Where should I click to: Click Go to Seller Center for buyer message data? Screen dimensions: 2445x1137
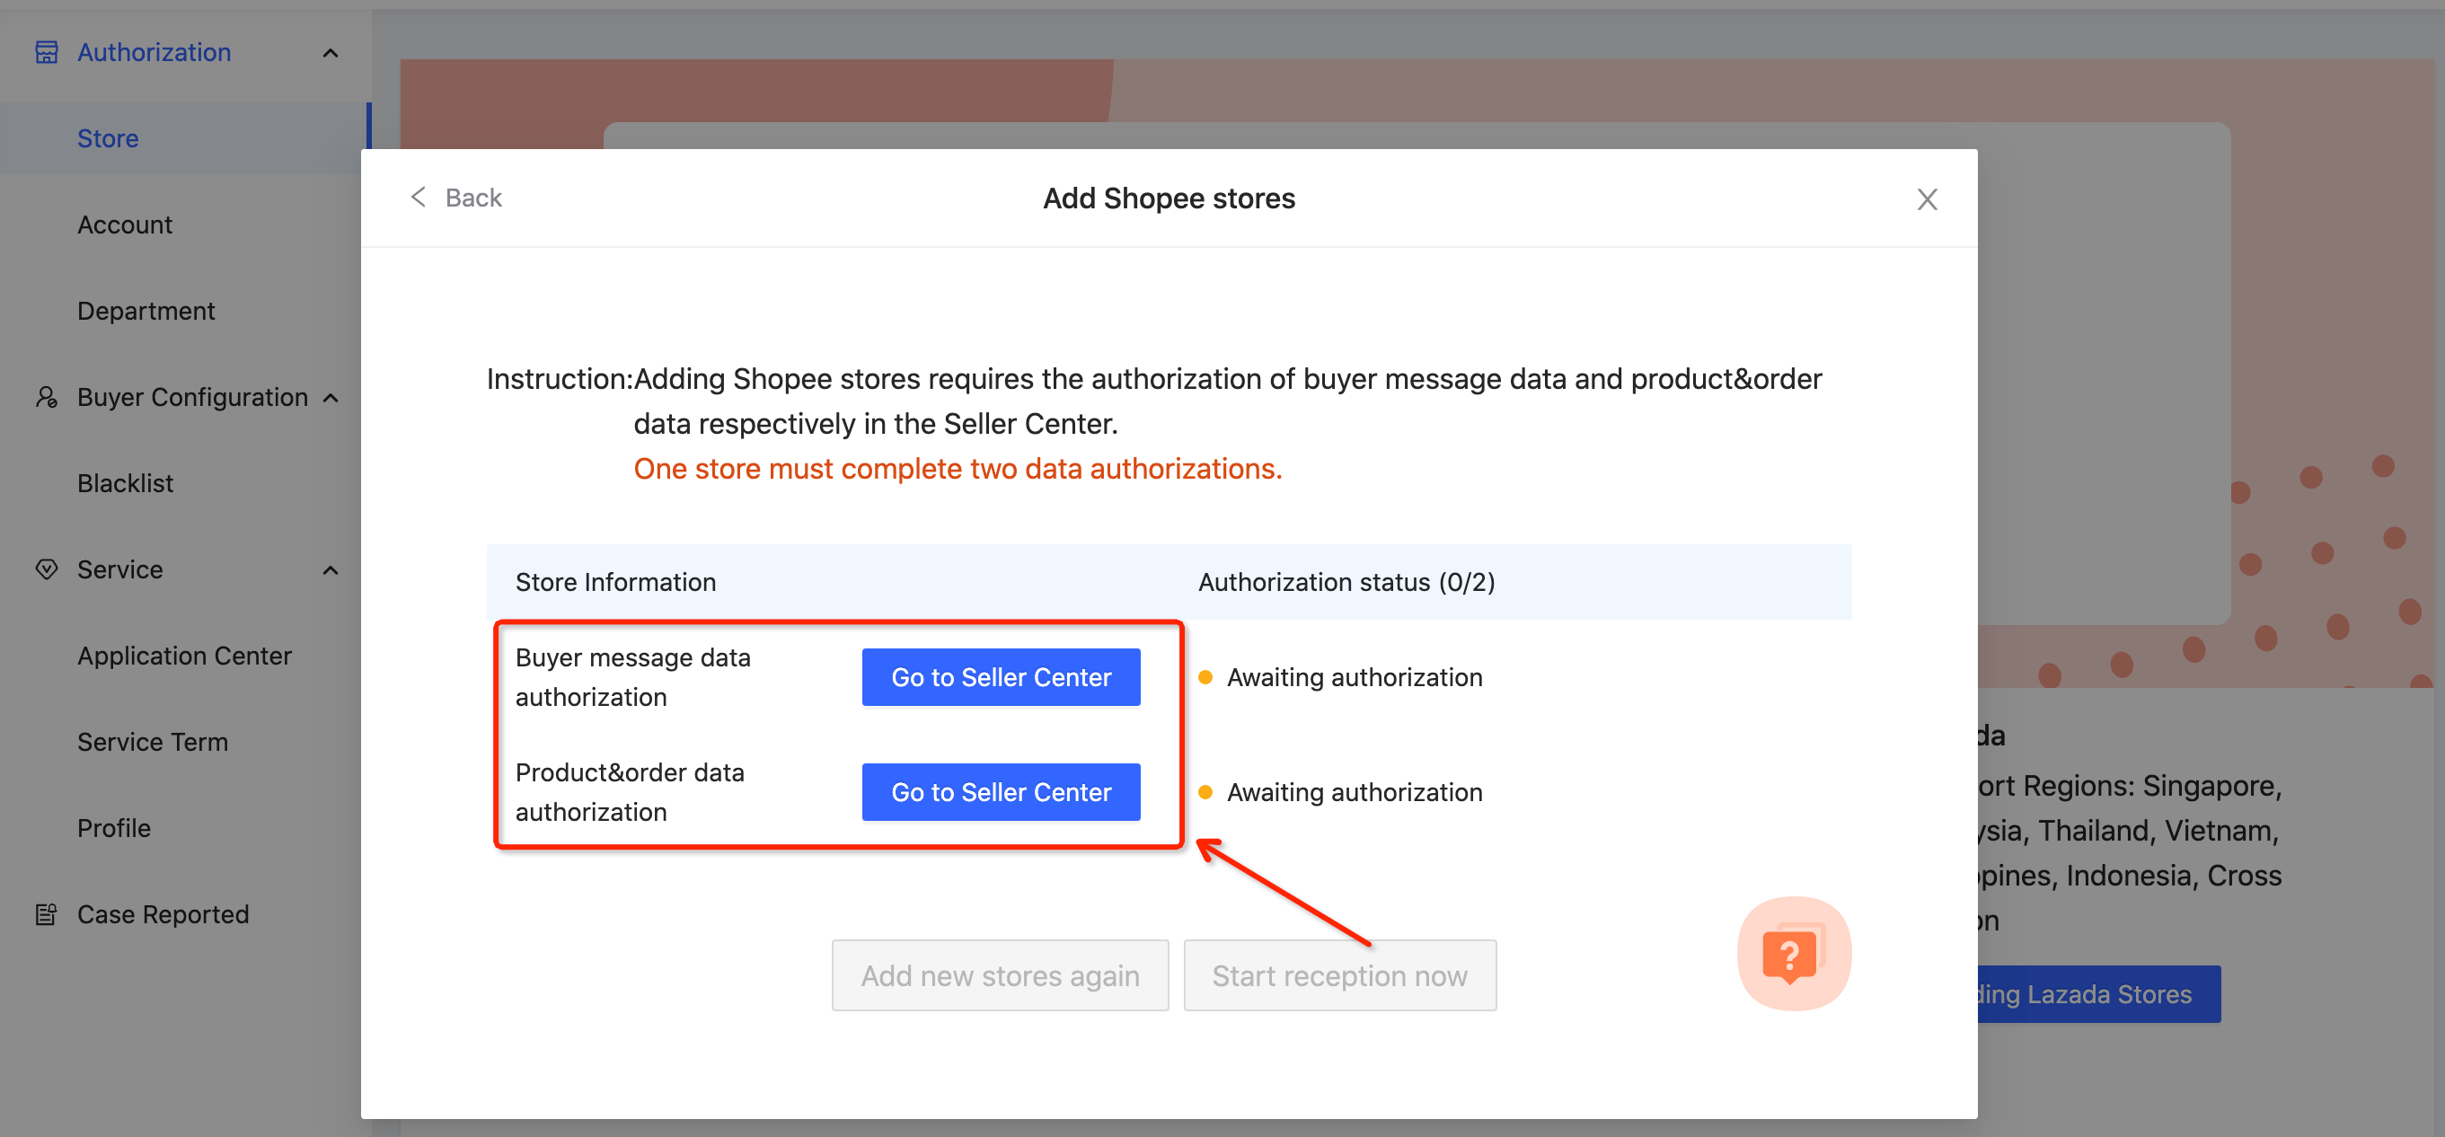coord(1001,676)
